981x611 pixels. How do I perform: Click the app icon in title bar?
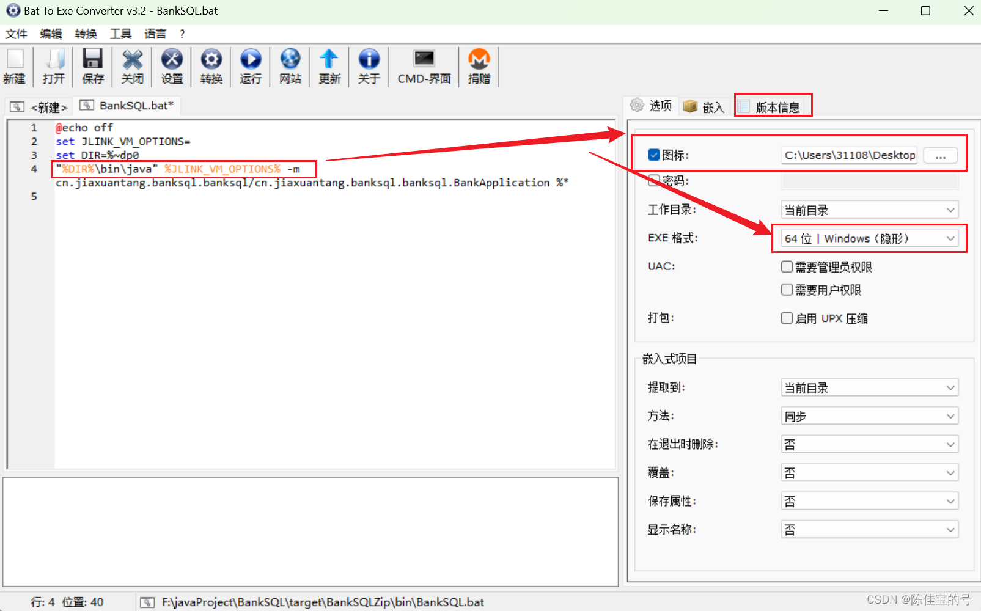click(13, 10)
